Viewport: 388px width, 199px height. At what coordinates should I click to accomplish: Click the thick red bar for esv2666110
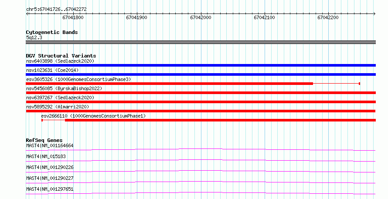[x=220, y=120]
